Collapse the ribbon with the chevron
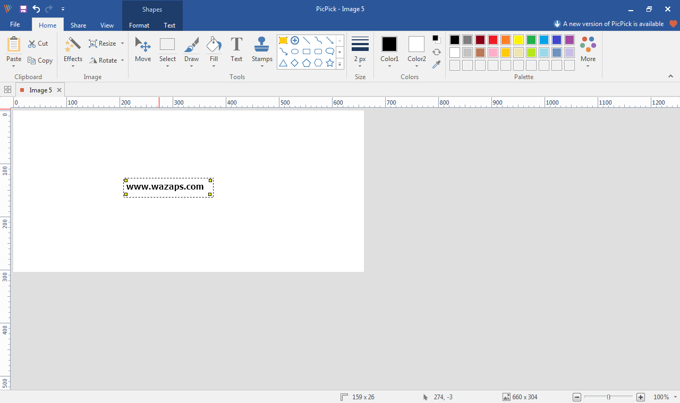Image resolution: width=680 pixels, height=403 pixels. click(x=670, y=76)
